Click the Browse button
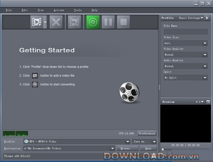 point(127,148)
